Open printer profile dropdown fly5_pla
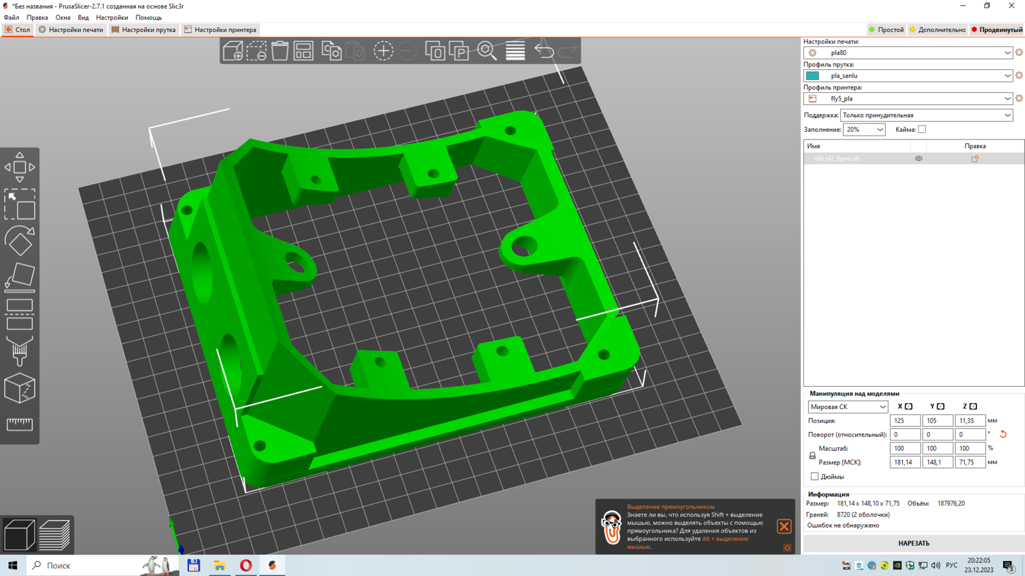The image size is (1025, 576). click(x=908, y=99)
